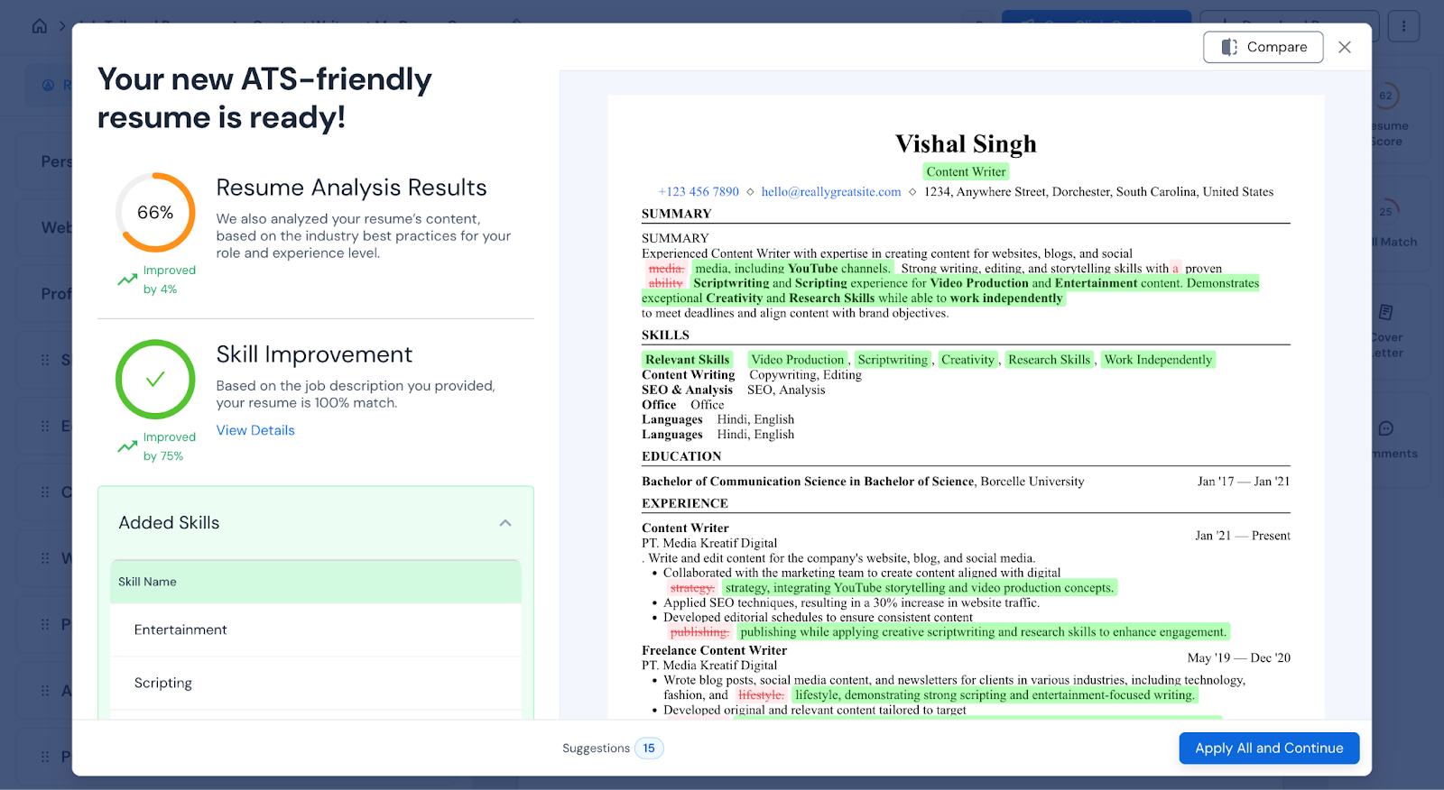This screenshot has height=790, width=1444.
Task: Click the Resume Score 62 gauge icon
Action: click(x=1385, y=96)
